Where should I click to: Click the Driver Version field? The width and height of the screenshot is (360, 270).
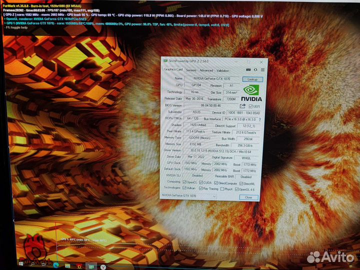coord(221,151)
